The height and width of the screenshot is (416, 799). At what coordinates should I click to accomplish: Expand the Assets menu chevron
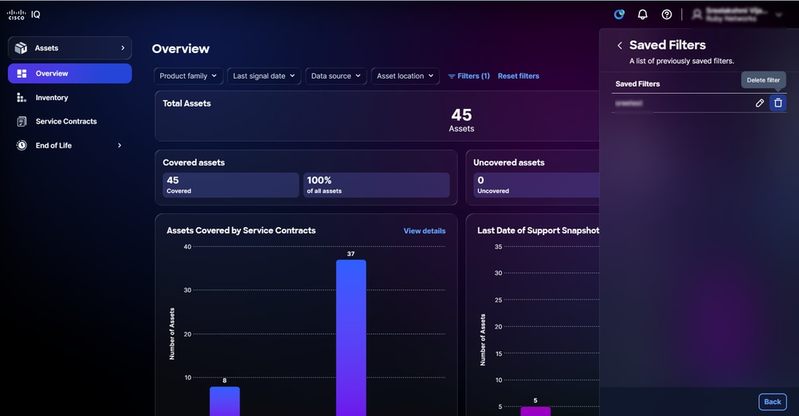coord(122,48)
